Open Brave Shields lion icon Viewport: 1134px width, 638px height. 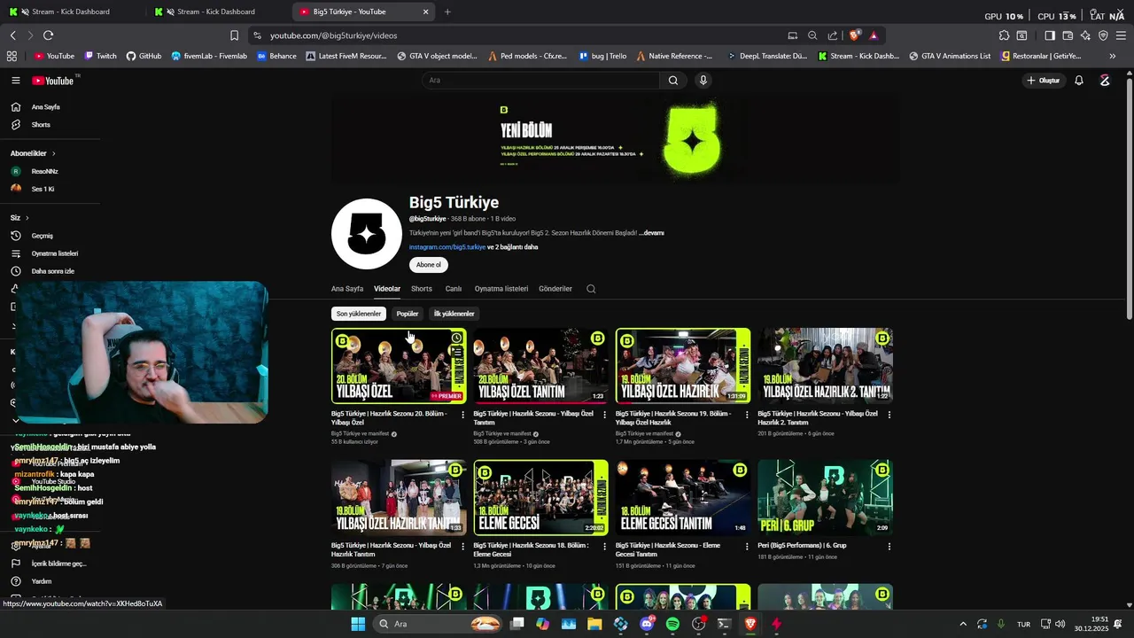(855, 35)
